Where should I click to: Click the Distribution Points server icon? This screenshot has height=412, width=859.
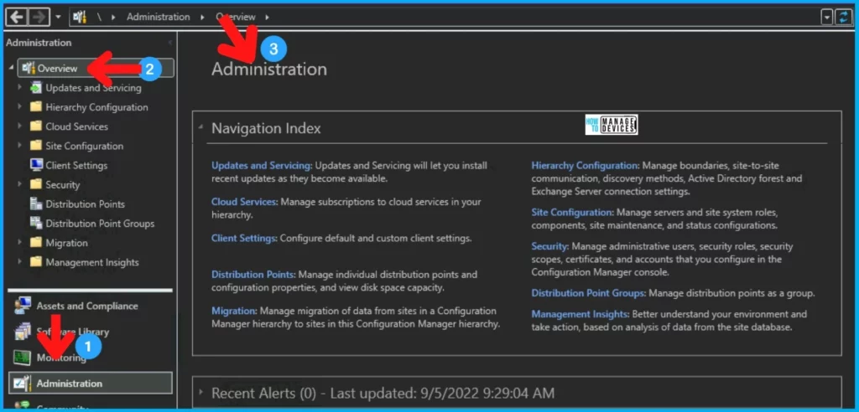click(36, 203)
